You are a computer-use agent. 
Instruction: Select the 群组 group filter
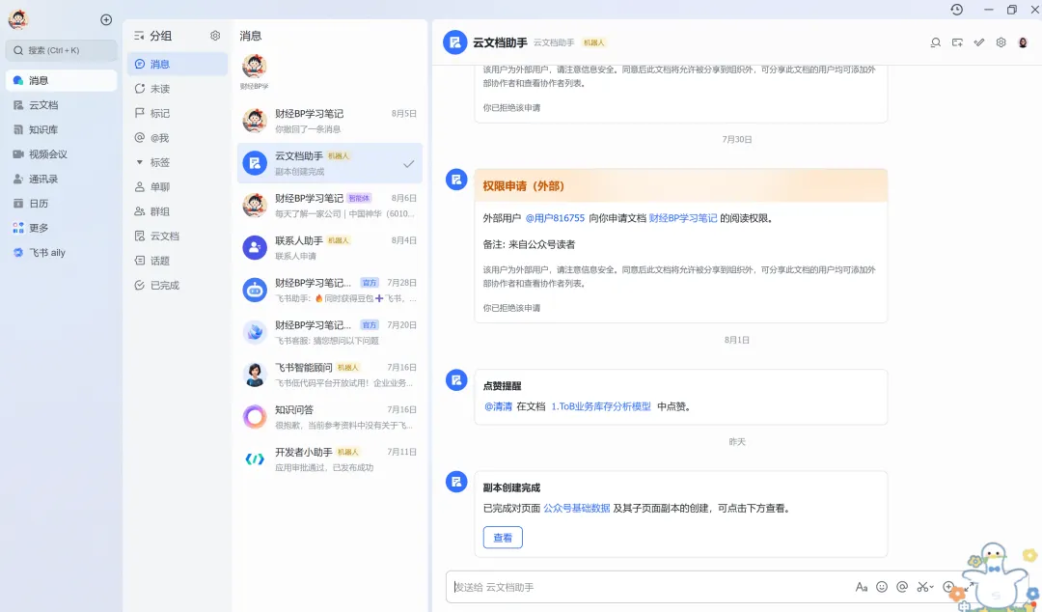pos(178,211)
